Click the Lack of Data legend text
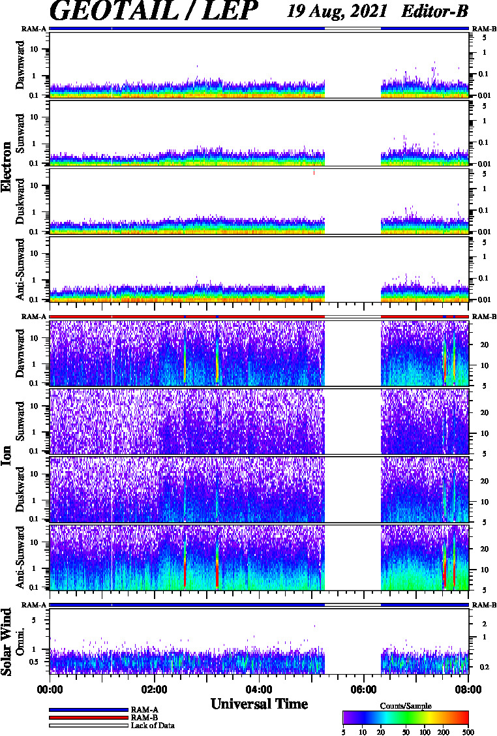The height and width of the screenshot is (736, 497). pyautogui.click(x=153, y=726)
